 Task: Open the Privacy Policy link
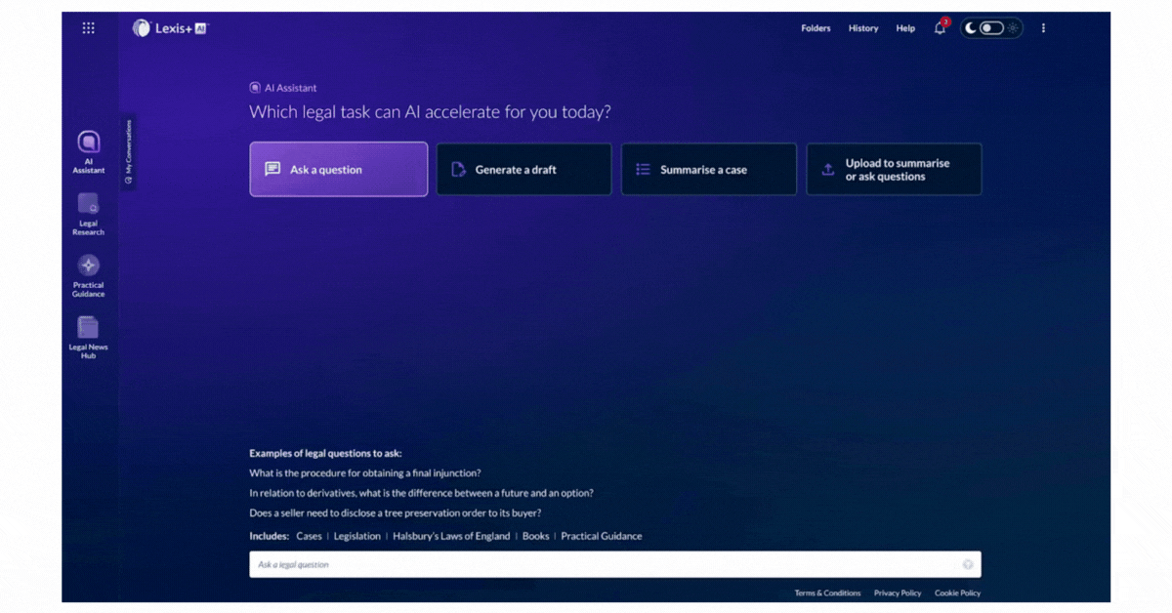[897, 593]
